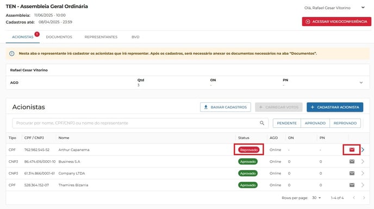Open details chevron for Thamires Bizarria row
The height and width of the screenshot is (209, 374).
click(x=363, y=185)
